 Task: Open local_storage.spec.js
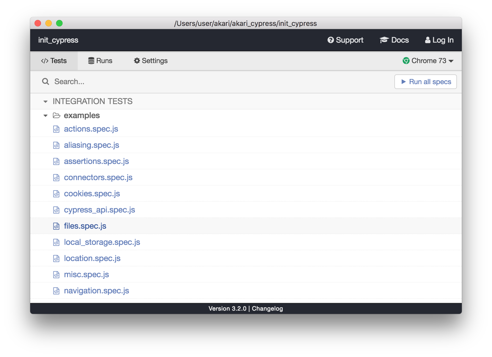102,242
